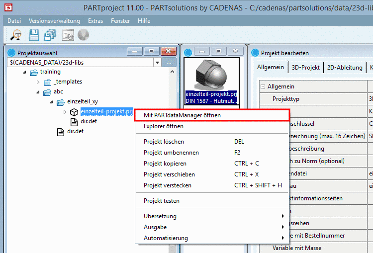Choose Projekt löschen

coord(212,142)
